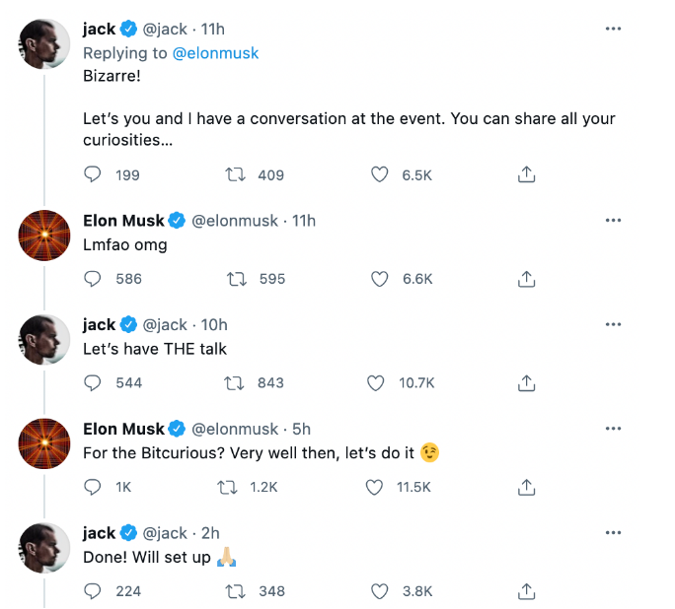675x609 pixels.
Task: Open more options on "Done! Will set up" tweet
Action: coord(613,533)
